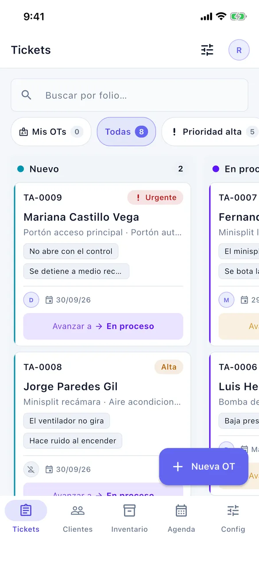The image size is (259, 561).
Task: Switch to the Clientes tab
Action: [x=77, y=517]
